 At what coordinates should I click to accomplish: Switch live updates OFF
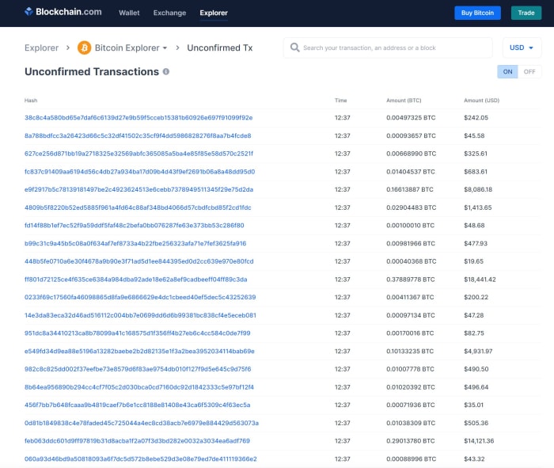529,72
